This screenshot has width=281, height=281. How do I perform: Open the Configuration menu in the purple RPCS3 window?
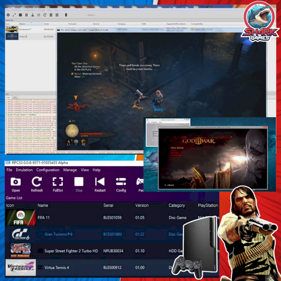click(48, 170)
